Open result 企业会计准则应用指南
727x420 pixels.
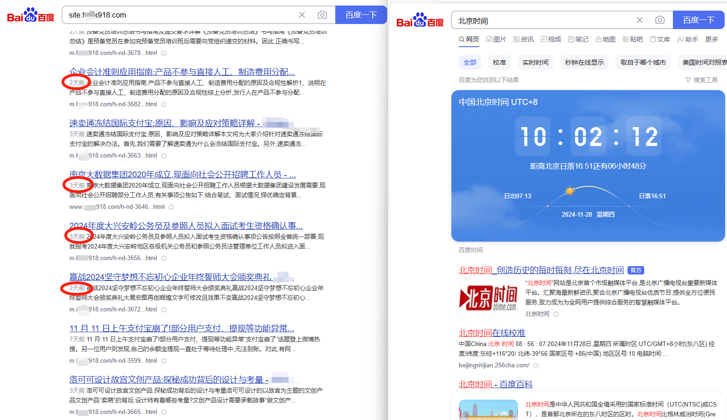tap(182, 72)
